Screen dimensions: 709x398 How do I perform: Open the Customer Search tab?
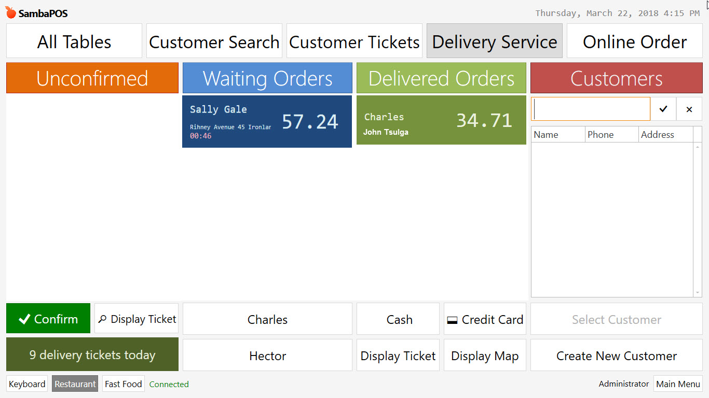point(214,41)
